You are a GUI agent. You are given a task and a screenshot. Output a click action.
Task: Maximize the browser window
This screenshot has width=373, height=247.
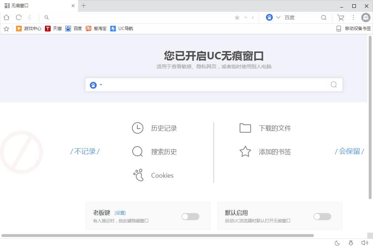(354, 6)
